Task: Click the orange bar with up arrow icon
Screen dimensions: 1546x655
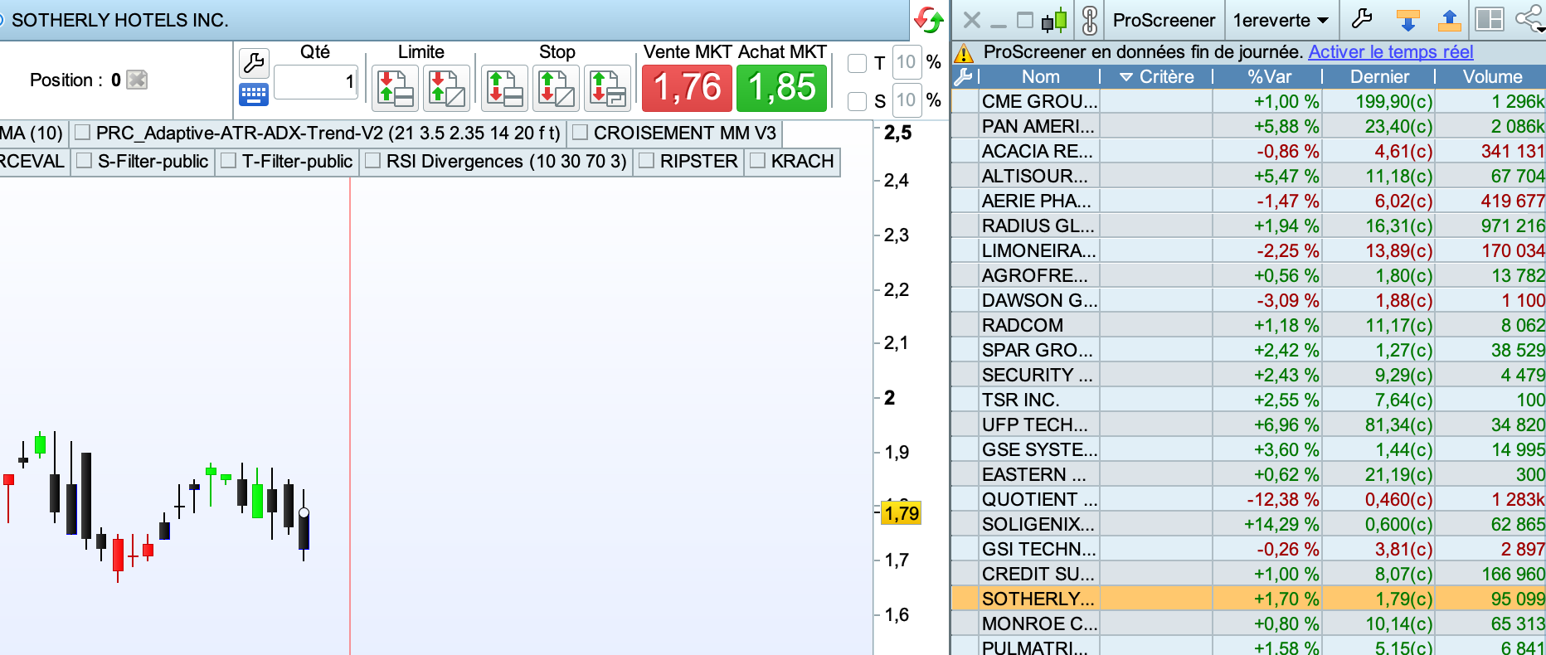Action: pos(1449,20)
